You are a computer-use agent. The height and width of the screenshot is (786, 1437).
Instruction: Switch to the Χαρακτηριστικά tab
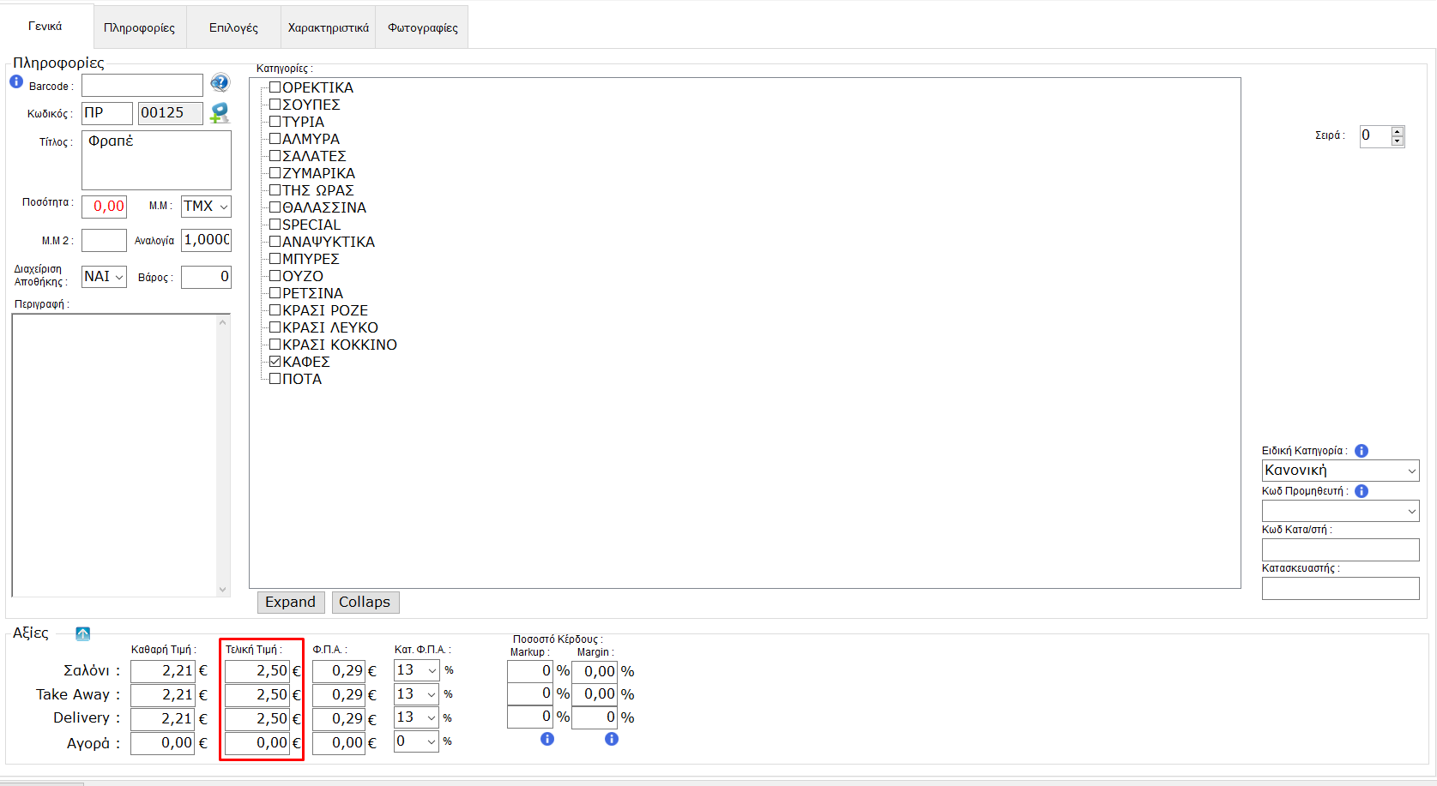pos(328,27)
